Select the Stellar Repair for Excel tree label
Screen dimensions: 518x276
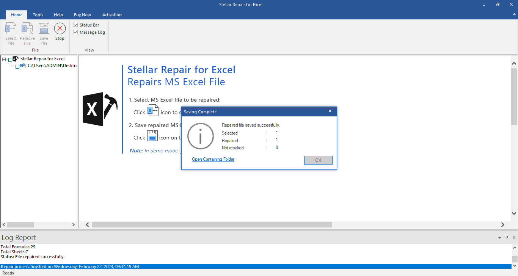coord(42,59)
